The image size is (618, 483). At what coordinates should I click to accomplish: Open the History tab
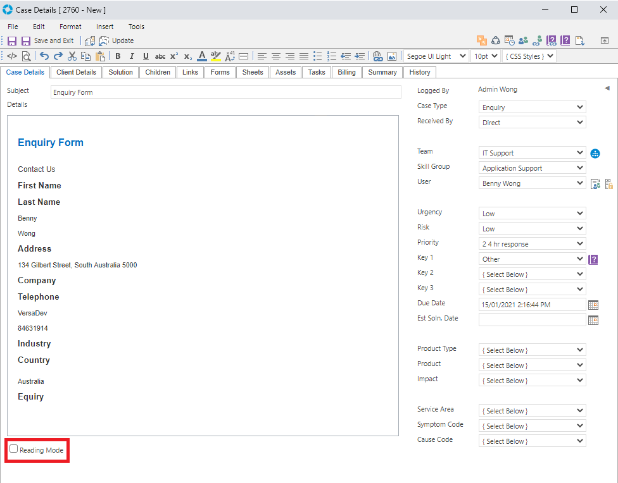tap(420, 73)
